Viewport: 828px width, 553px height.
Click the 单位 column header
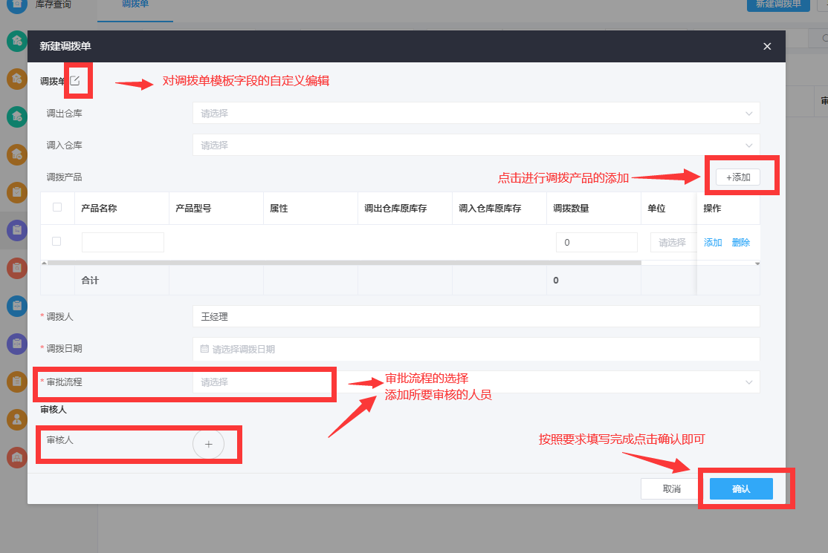click(656, 209)
